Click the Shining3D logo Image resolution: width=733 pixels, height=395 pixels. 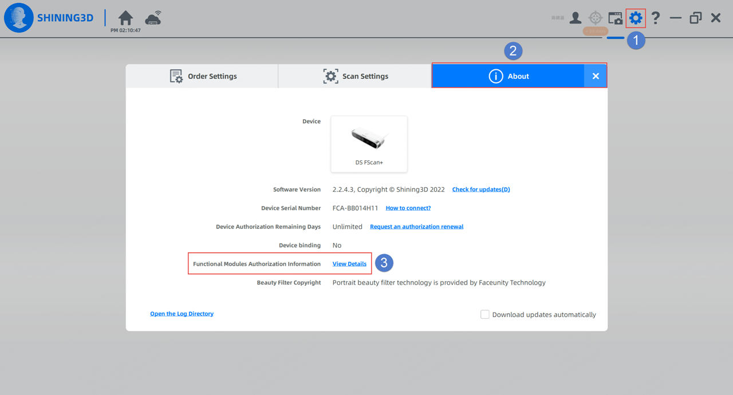click(x=49, y=18)
